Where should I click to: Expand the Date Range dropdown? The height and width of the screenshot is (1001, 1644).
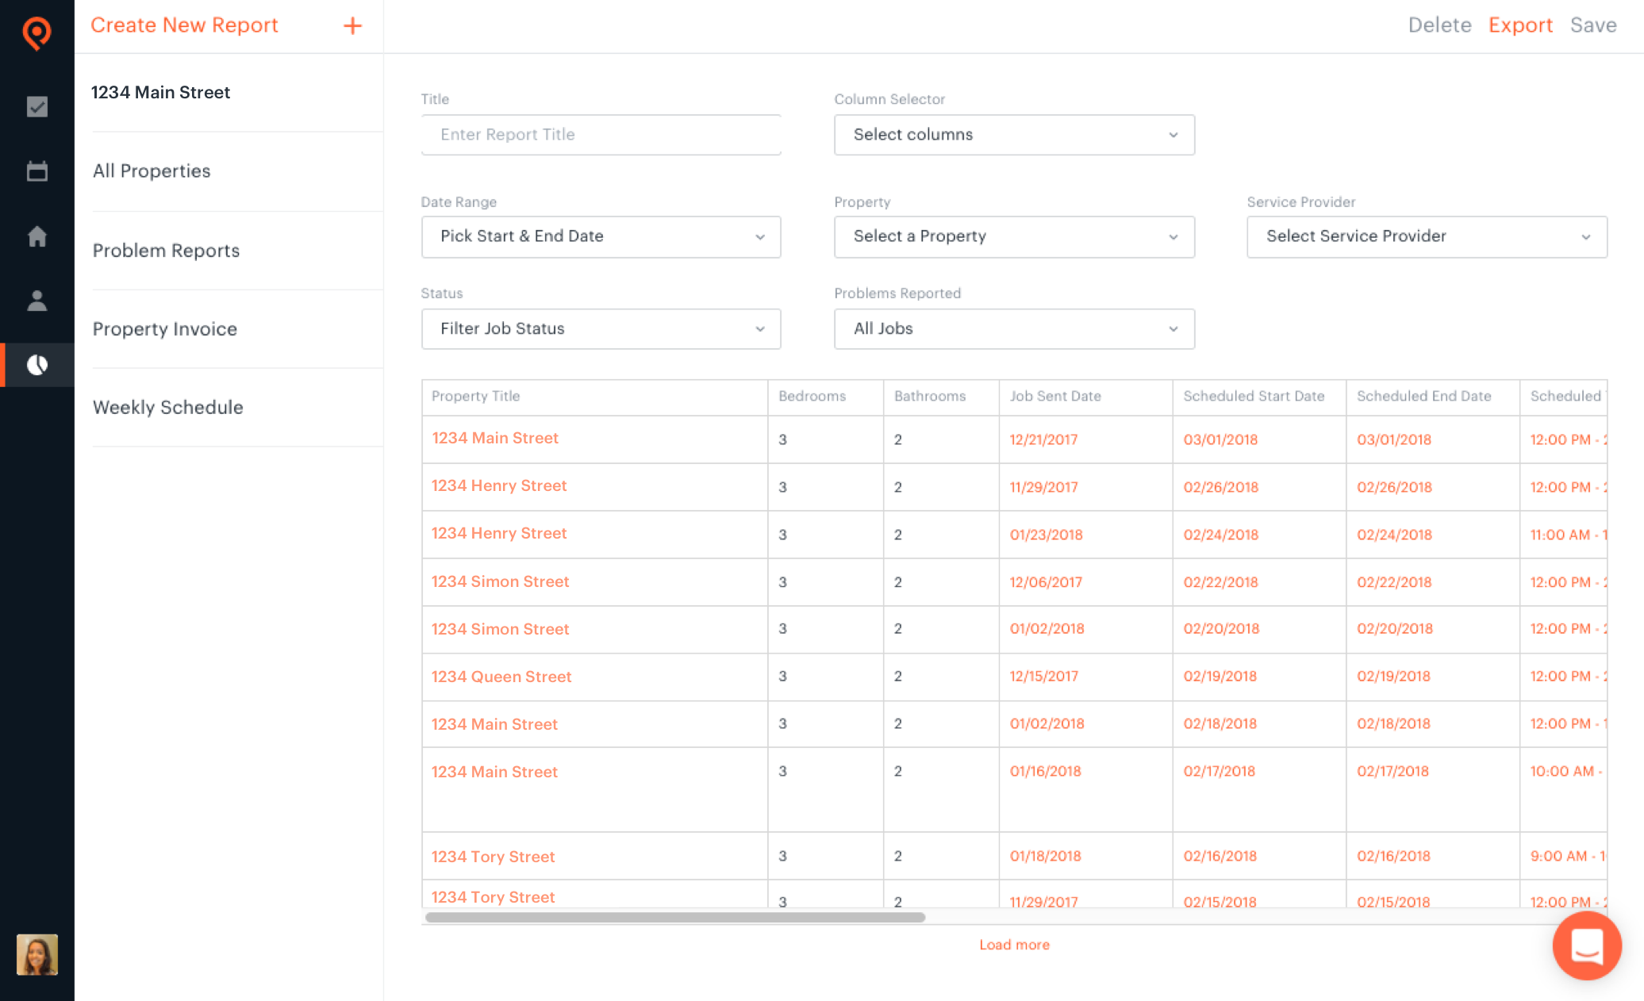click(601, 236)
